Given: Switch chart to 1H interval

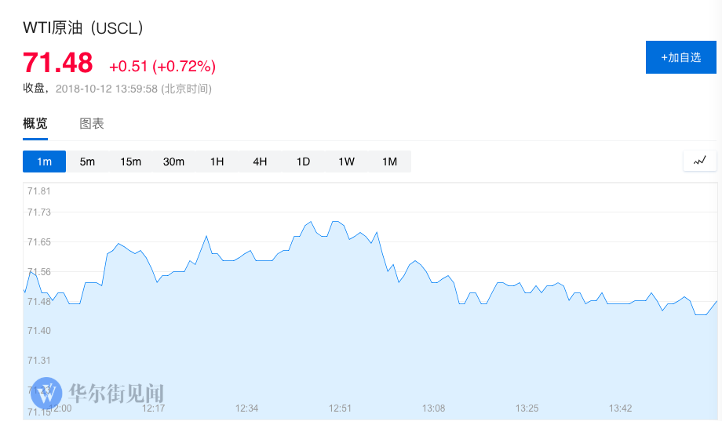Looking at the screenshot, I should tap(217, 162).
